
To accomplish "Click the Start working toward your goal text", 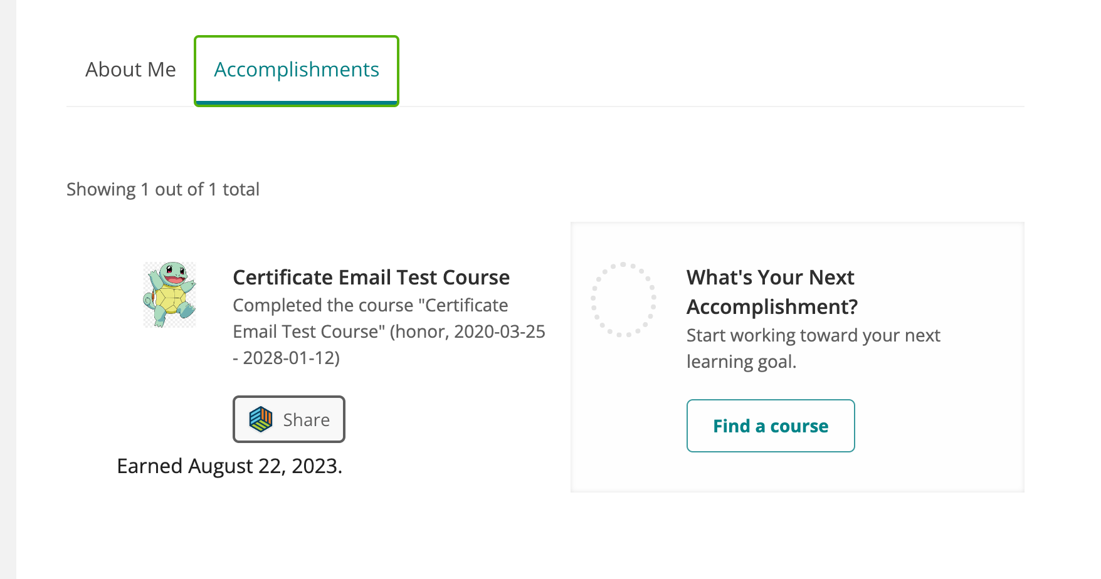I will [813, 348].
